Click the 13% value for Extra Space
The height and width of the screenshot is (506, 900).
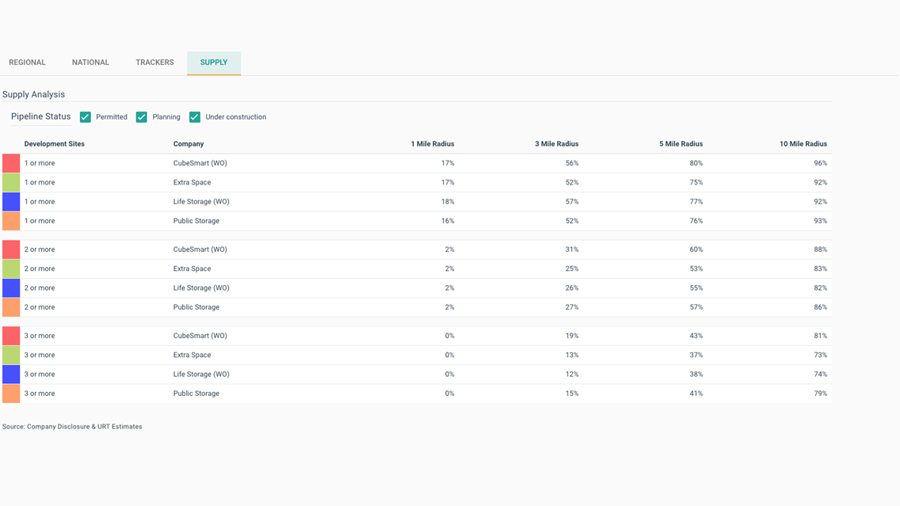click(x=572, y=355)
